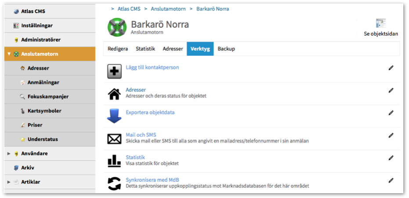Click the house icon beside Adresser tool
Image resolution: width=409 pixels, height=198 pixels.
click(115, 94)
